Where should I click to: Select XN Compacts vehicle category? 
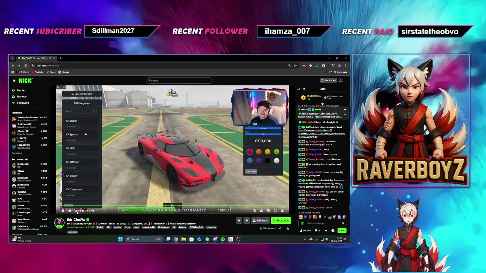(81, 191)
